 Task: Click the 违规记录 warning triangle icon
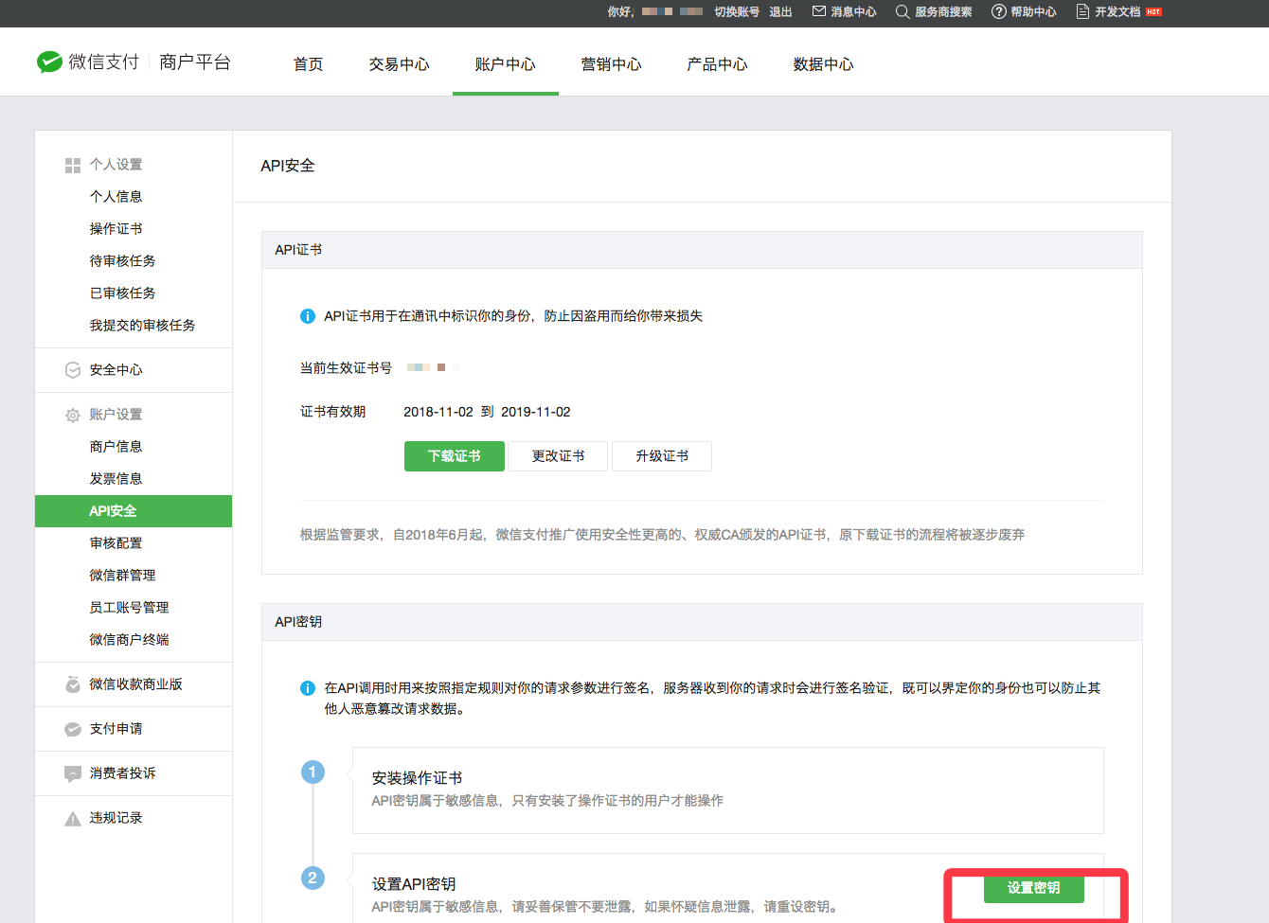coord(73,819)
